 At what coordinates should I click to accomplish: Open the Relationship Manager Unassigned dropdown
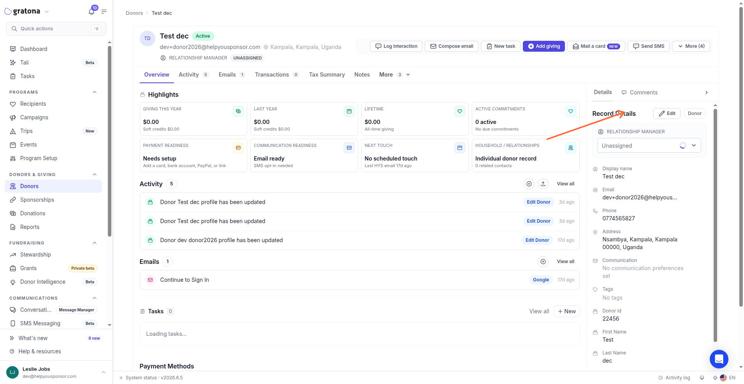tap(649, 146)
